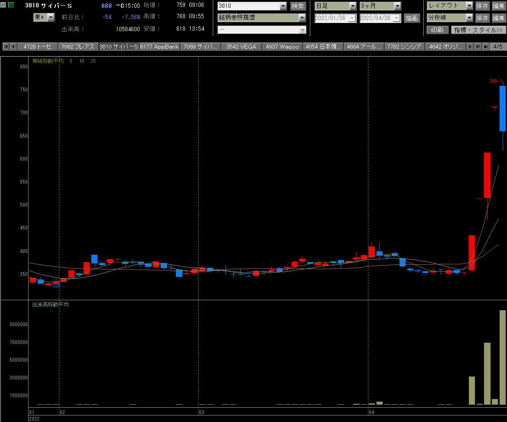Click the 検索 search button
The image size is (507, 422).
tap(297, 6)
